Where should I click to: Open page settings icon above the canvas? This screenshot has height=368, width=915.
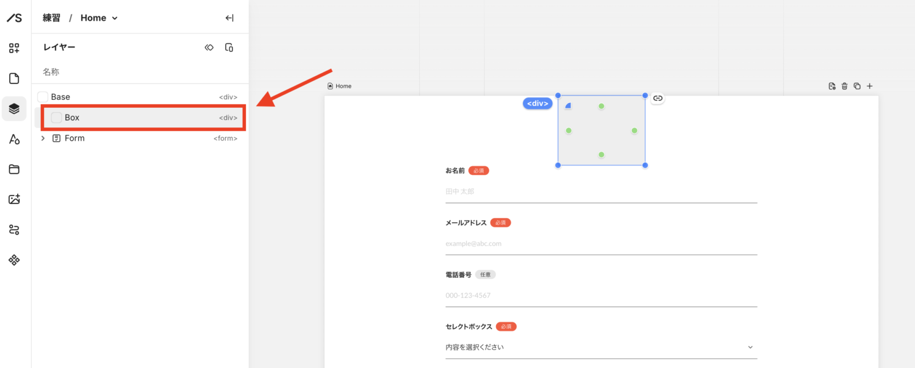click(831, 86)
